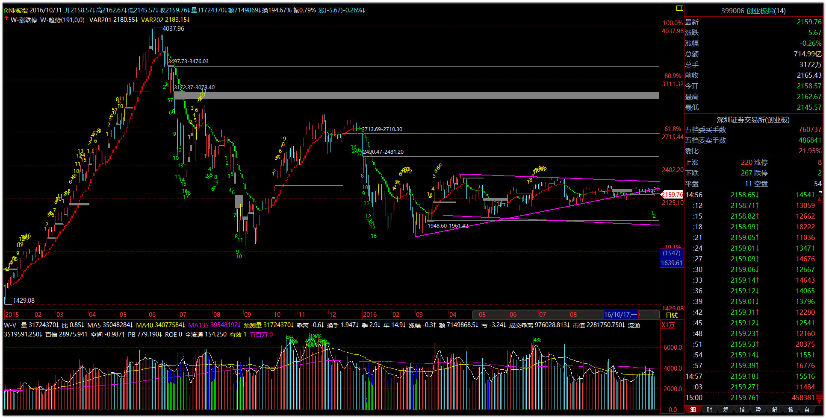This screenshot has height=418, width=826.
Task: Click the 深圳证券交易所(创业板) label
Action: 753,120
